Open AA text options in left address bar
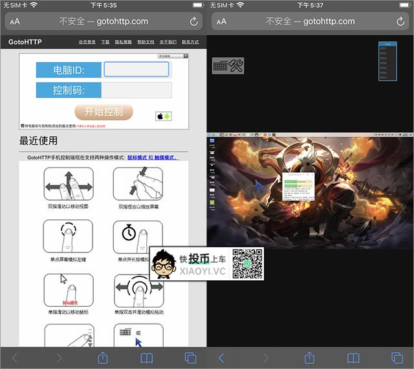The width and height of the screenshot is (414, 369). 15,21
